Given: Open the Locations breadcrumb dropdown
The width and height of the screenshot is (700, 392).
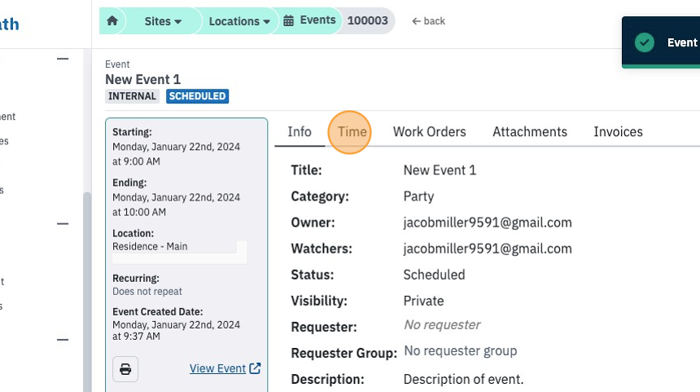Looking at the screenshot, I should (239, 21).
